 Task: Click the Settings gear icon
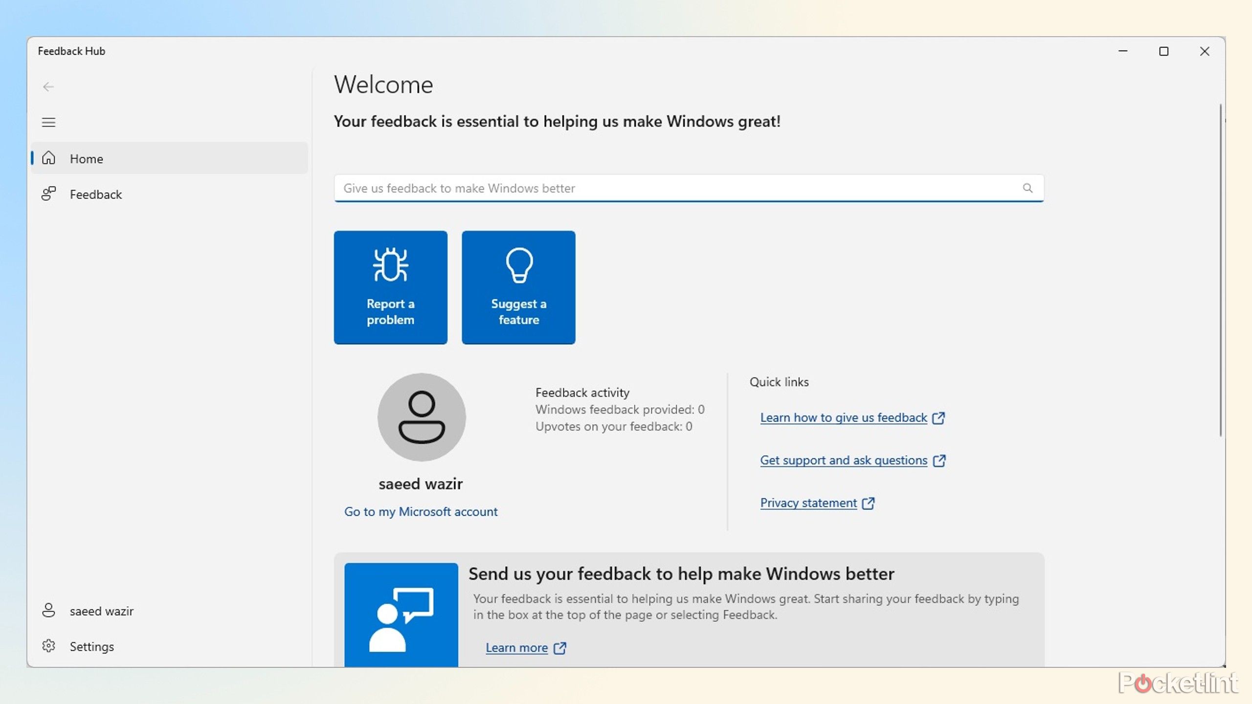click(49, 646)
